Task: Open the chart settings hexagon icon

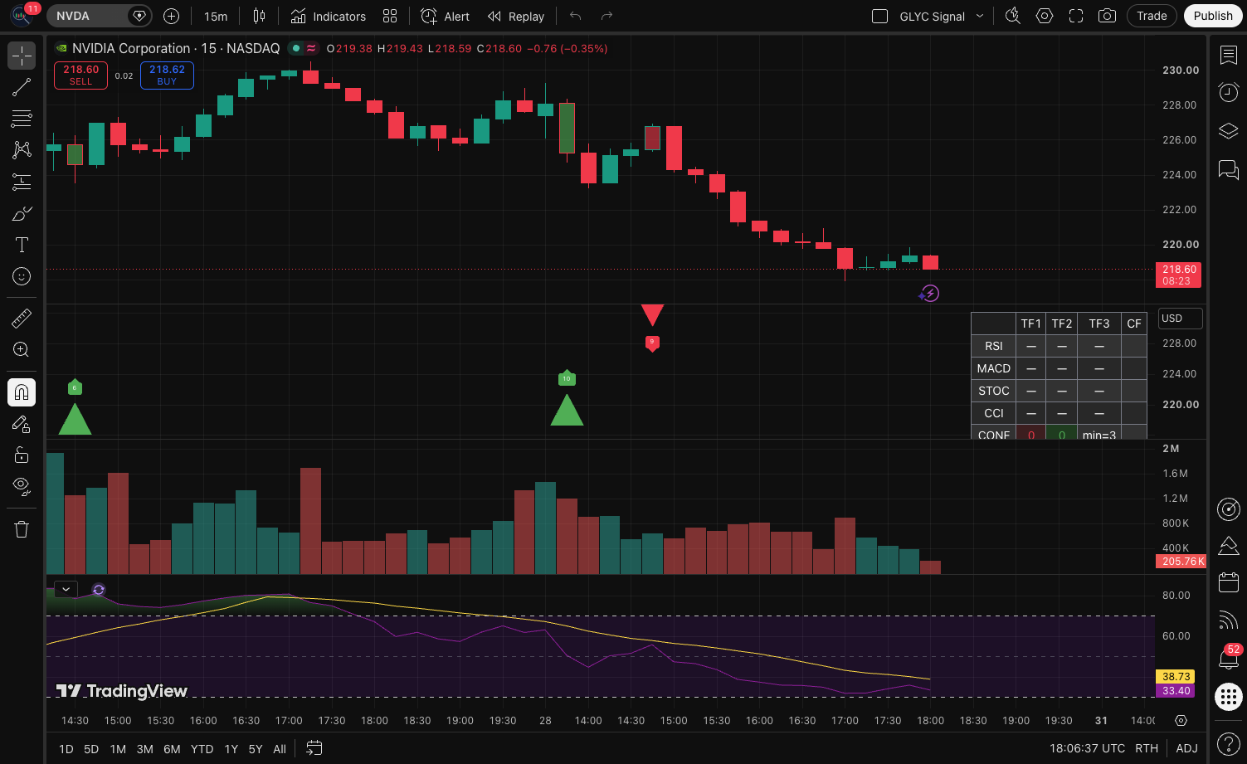Action: tap(1045, 16)
